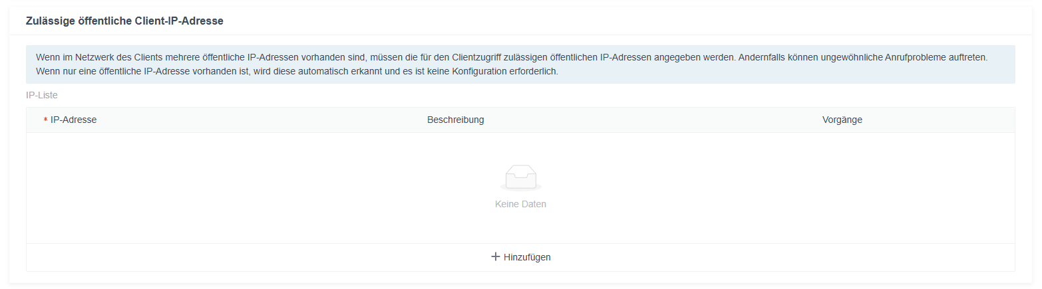Select the IP-Adresse column header
The image size is (1042, 289).
point(73,120)
